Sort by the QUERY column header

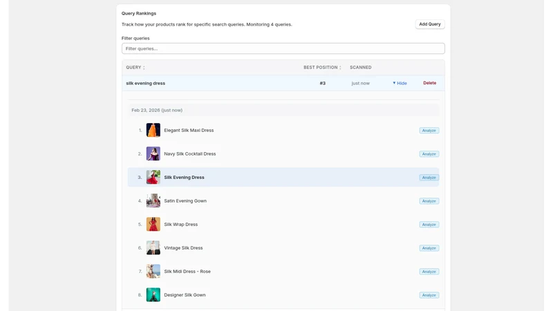[x=135, y=67]
